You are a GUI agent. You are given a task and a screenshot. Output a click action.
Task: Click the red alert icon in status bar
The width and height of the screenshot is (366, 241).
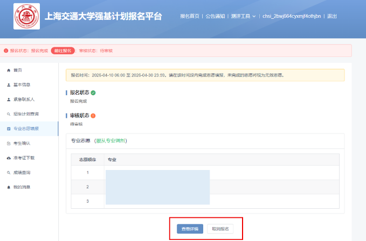click(x=6, y=51)
